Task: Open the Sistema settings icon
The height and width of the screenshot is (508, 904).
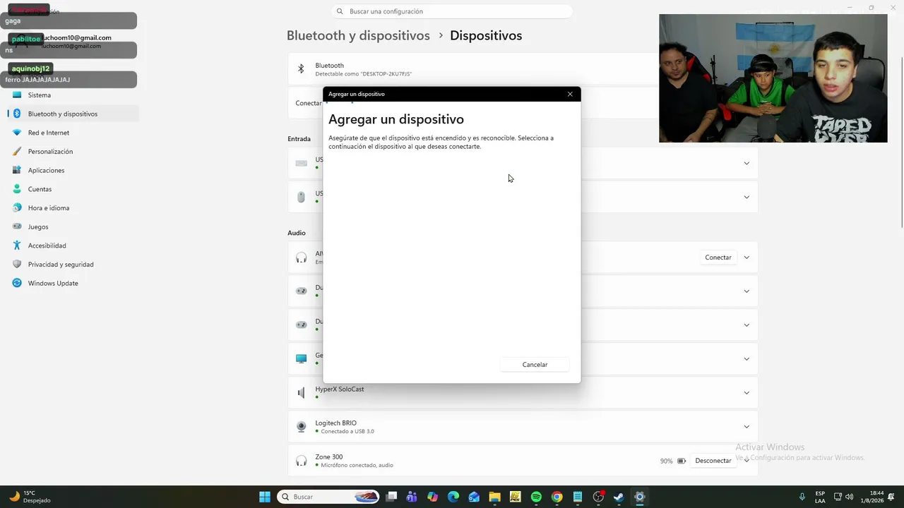Action: pyautogui.click(x=17, y=95)
